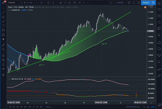The height and width of the screenshot is (109, 162).
Task: Expand the chart style dropdown arrow
Action: click(45, 3)
